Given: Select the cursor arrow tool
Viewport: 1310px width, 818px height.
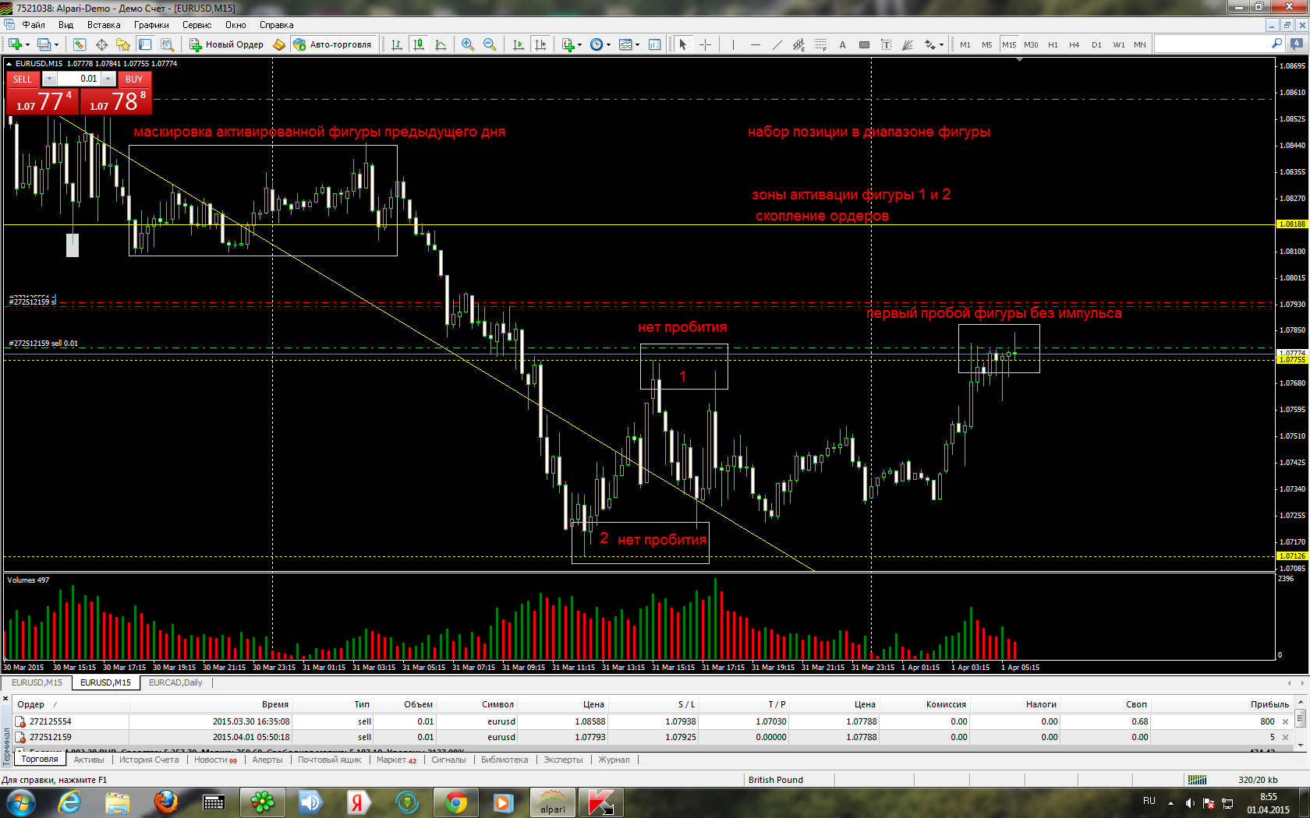Looking at the screenshot, I should pyautogui.click(x=683, y=44).
